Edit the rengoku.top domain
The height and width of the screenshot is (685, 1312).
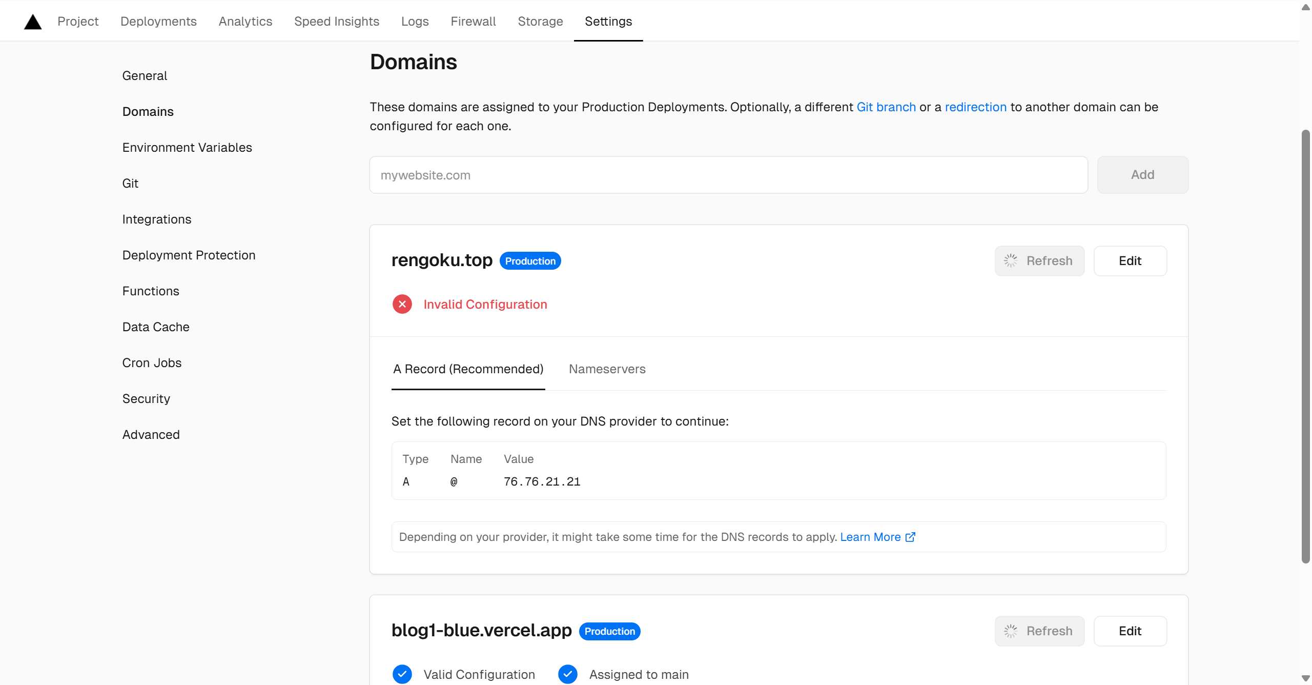click(x=1130, y=261)
